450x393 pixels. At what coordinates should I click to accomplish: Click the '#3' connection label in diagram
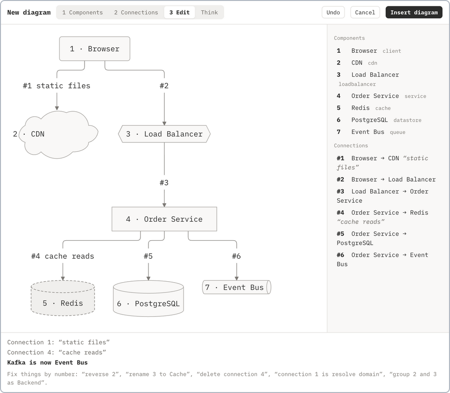164,183
